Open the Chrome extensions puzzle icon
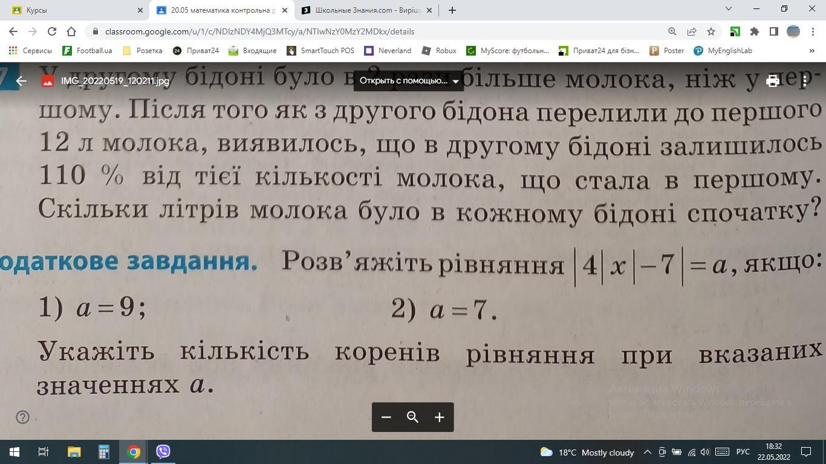826x464 pixels. point(754,31)
